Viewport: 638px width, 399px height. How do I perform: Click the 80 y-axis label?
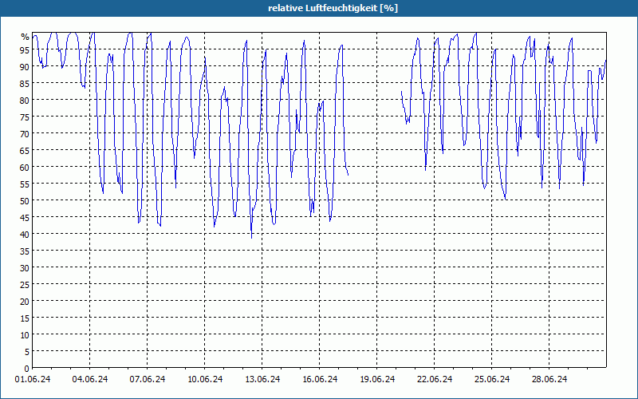click(x=25, y=100)
